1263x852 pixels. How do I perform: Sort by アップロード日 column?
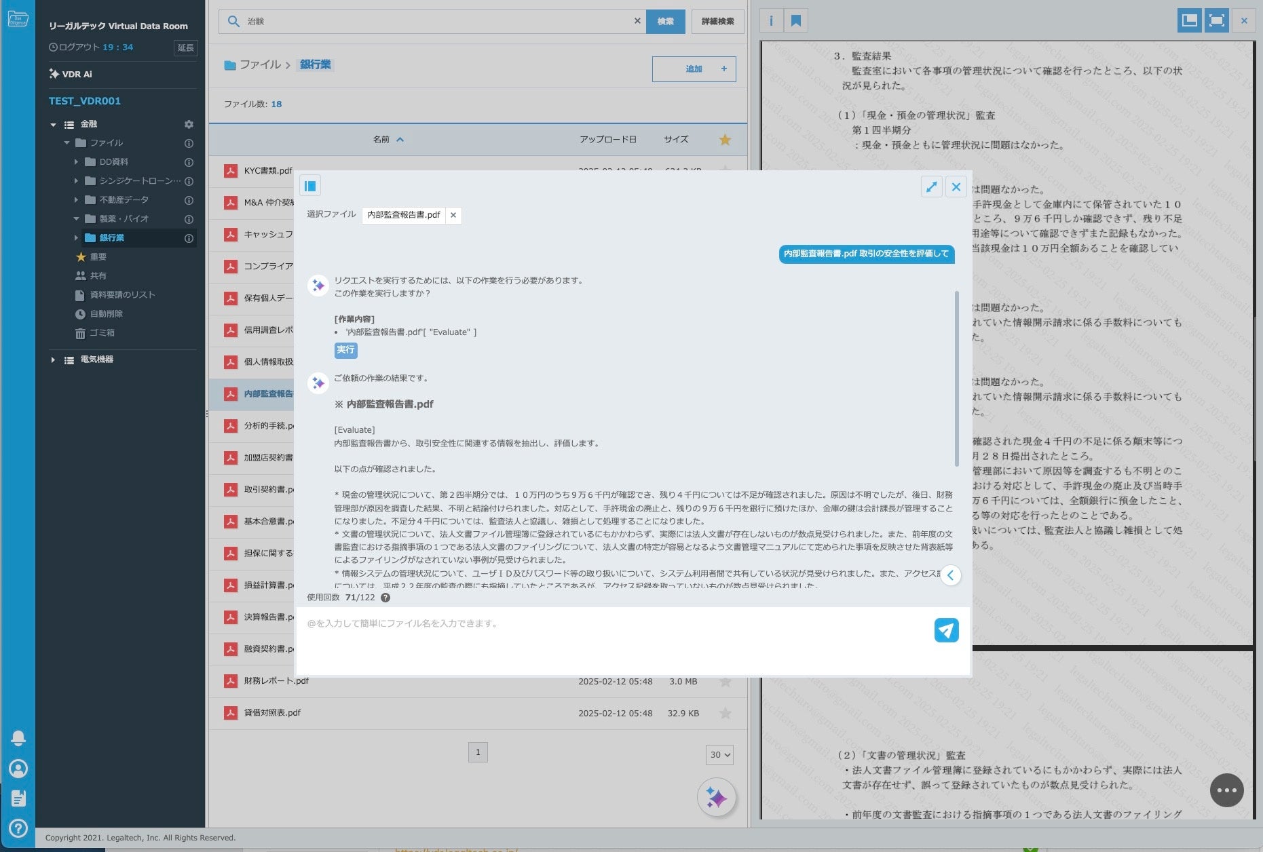[x=607, y=140]
